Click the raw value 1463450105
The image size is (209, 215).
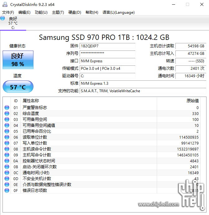(x=188, y=155)
